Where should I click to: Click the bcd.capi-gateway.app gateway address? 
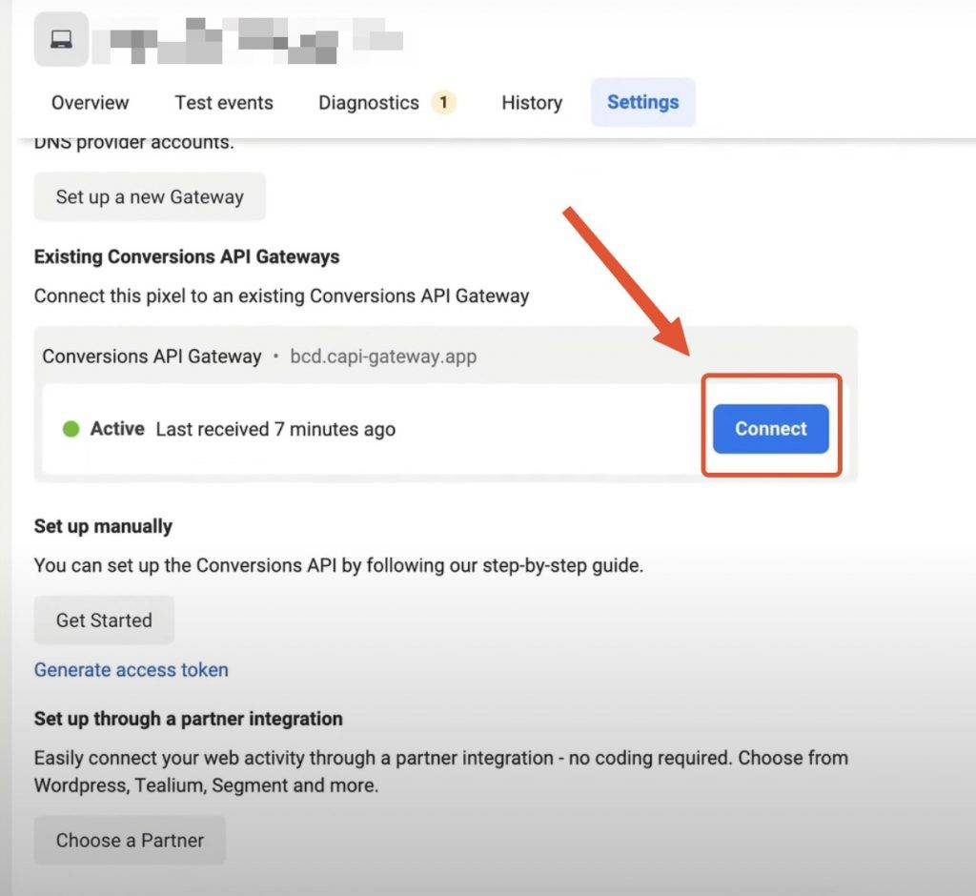pyautogui.click(x=382, y=356)
